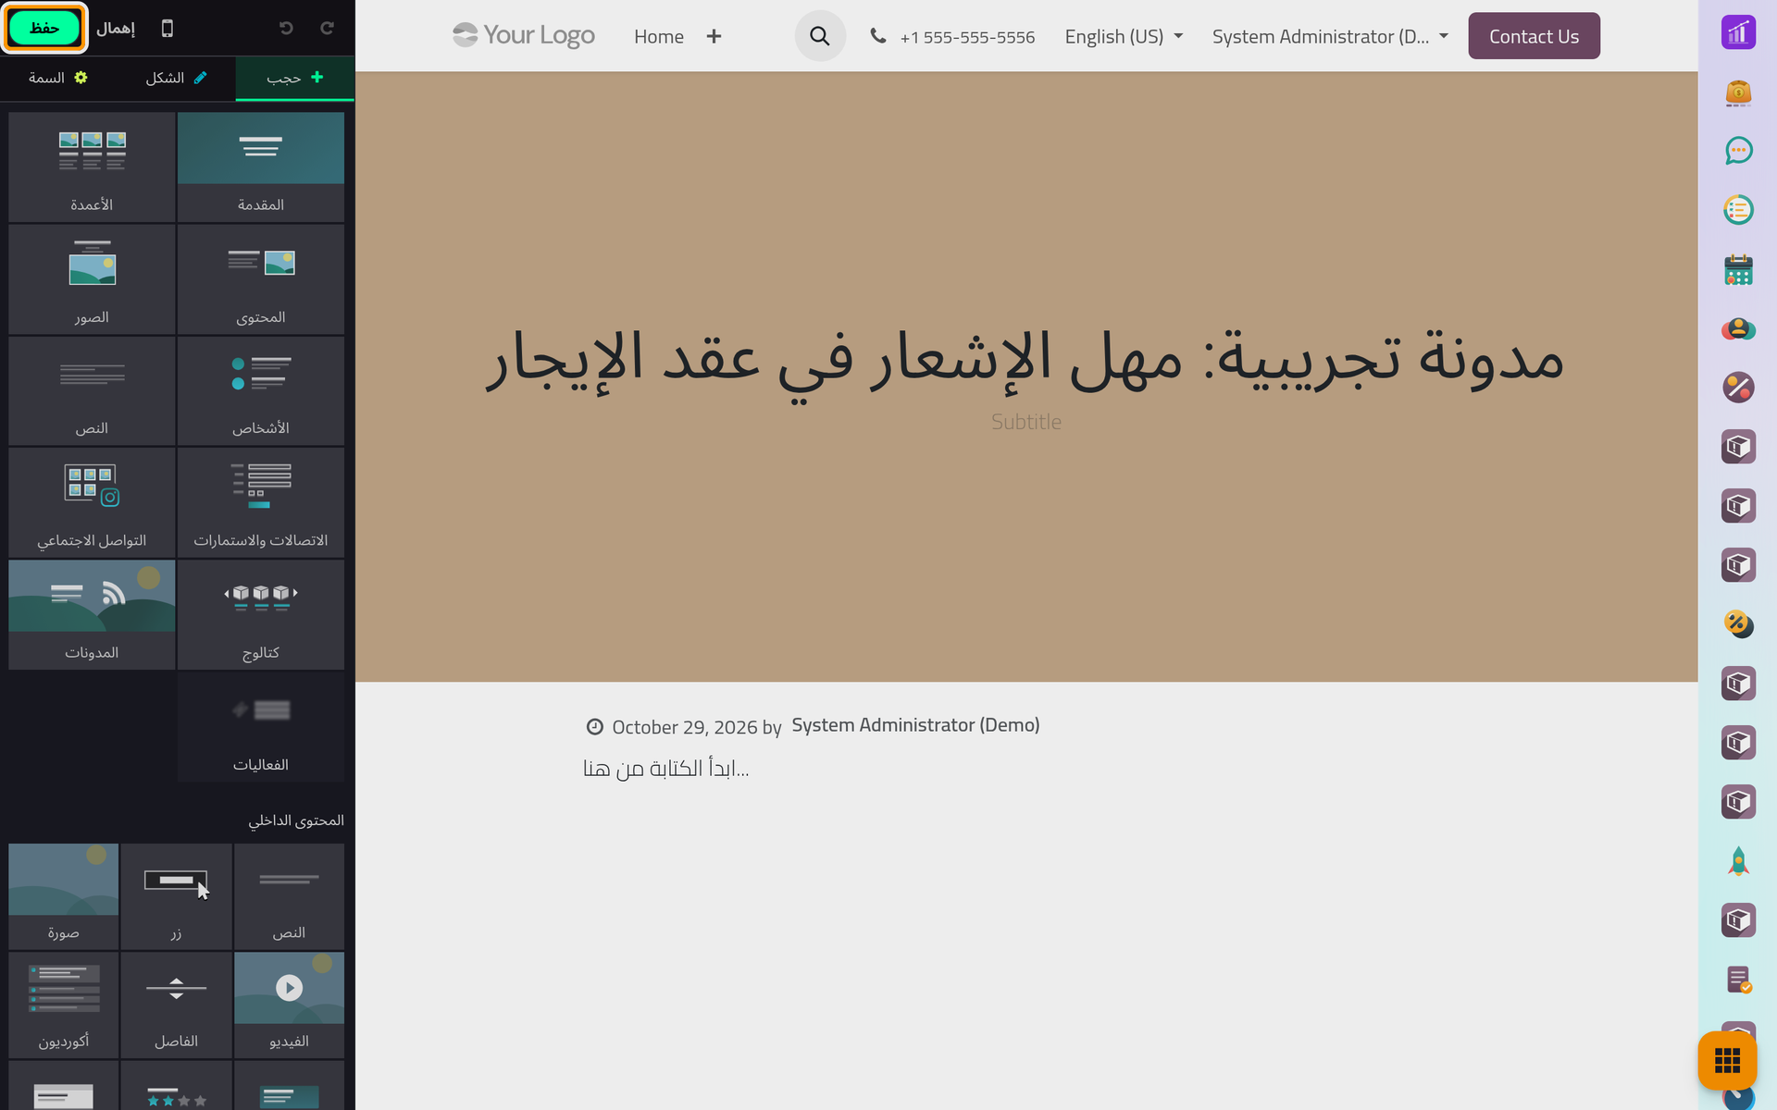The height and width of the screenshot is (1110, 1777).
Task: Select the الفعاليات events snippet category
Action: [261, 727]
